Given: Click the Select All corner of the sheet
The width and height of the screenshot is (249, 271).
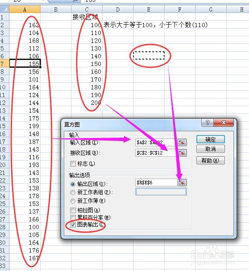Looking at the screenshot, I should click(x=4, y=9).
